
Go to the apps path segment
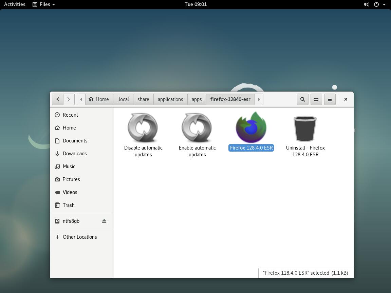click(197, 99)
